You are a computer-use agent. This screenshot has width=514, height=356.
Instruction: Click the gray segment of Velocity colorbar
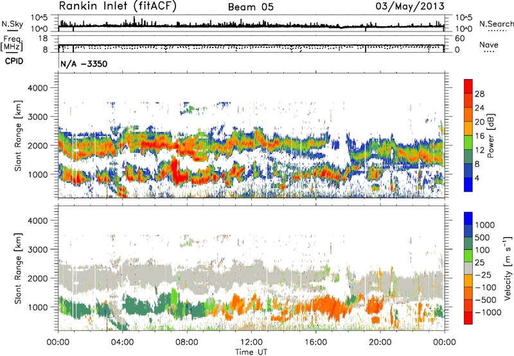pos(468,268)
